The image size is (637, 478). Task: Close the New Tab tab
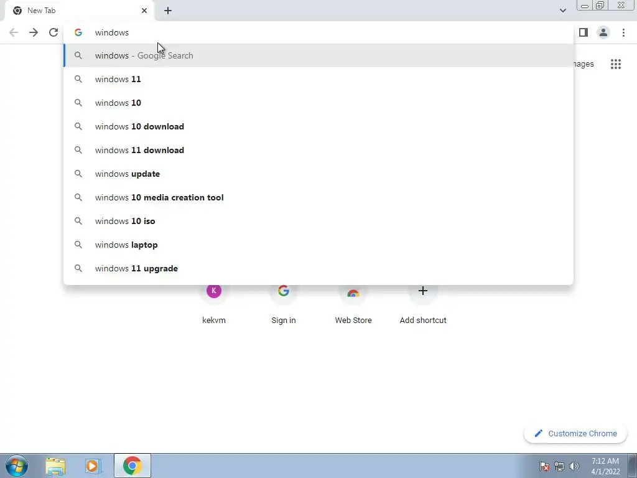144,11
